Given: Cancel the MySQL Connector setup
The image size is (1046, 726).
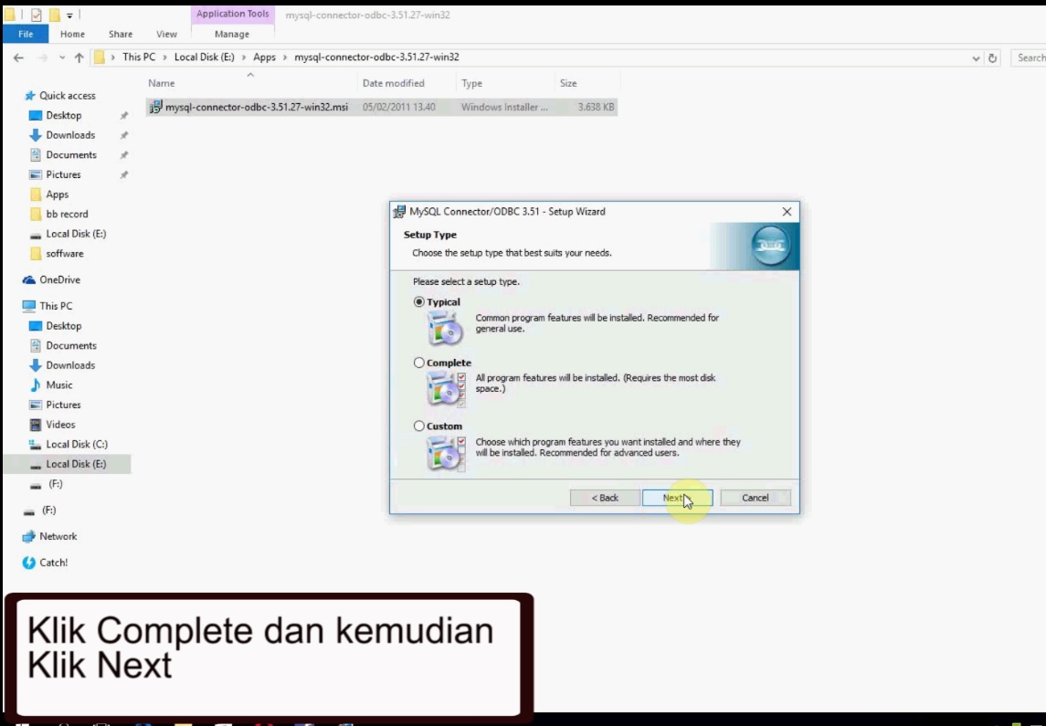Looking at the screenshot, I should [x=755, y=497].
